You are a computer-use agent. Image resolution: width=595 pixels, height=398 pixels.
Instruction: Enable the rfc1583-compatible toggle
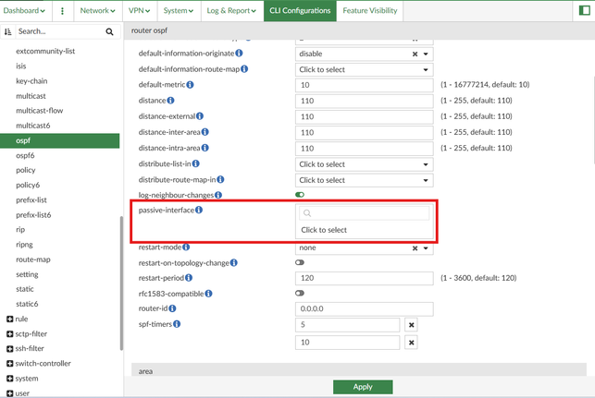[x=300, y=293]
